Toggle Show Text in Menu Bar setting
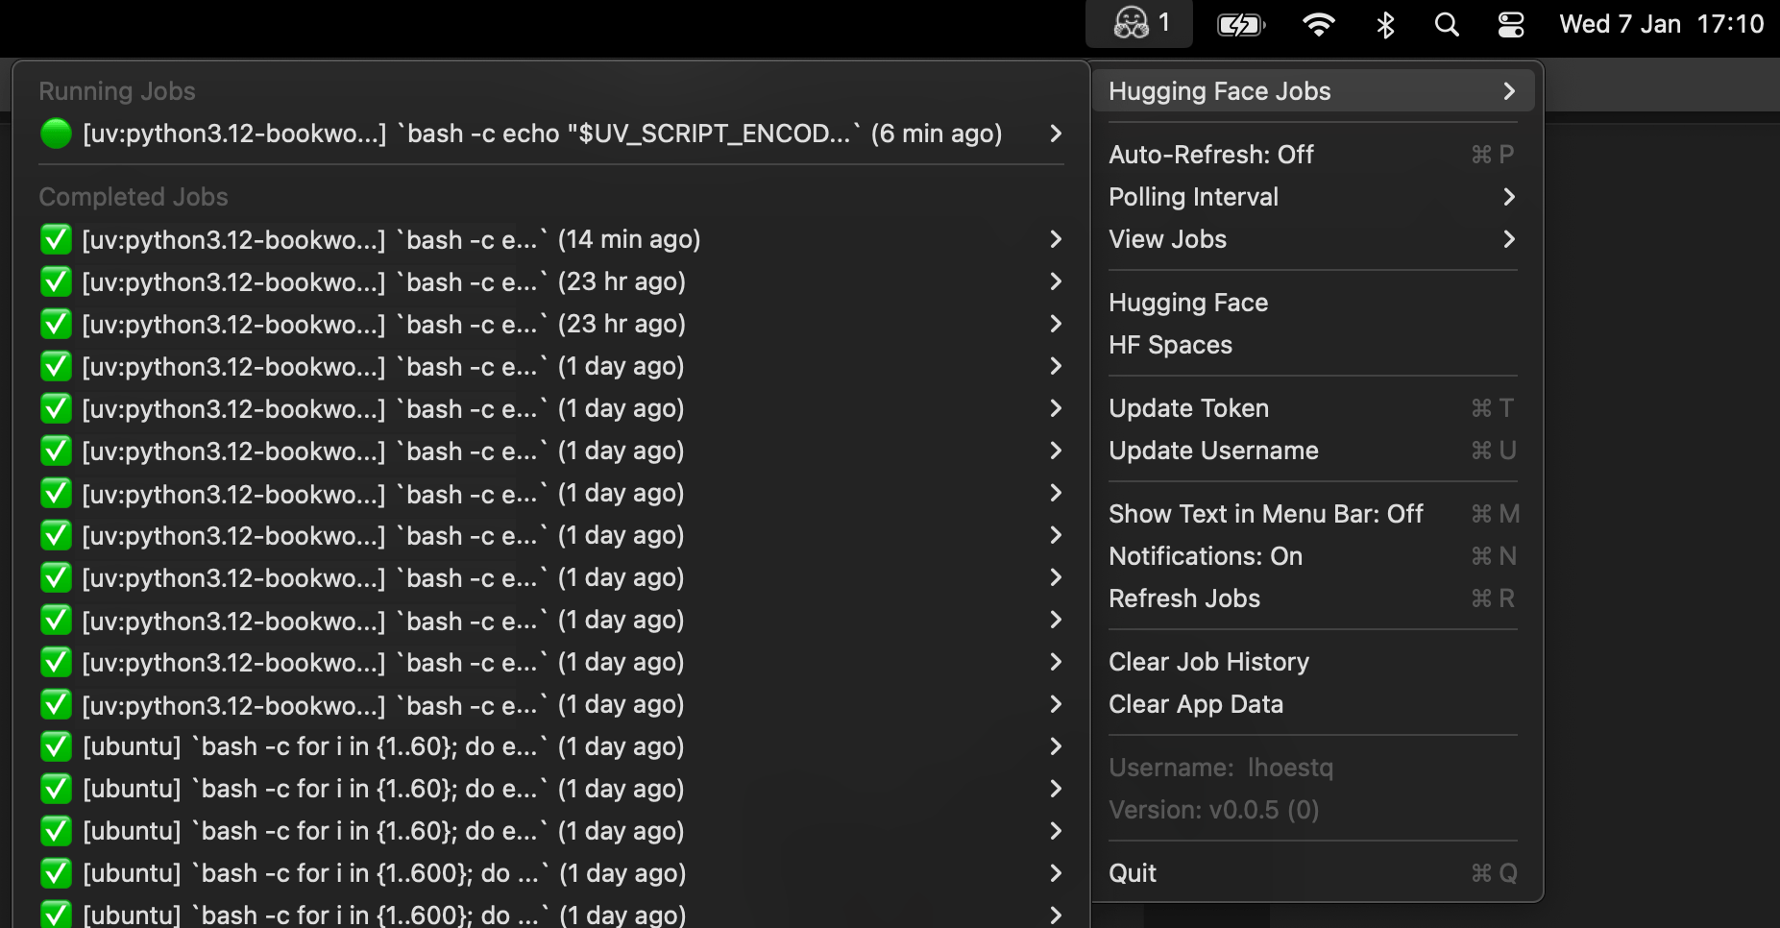The width and height of the screenshot is (1780, 928). [x=1265, y=514]
